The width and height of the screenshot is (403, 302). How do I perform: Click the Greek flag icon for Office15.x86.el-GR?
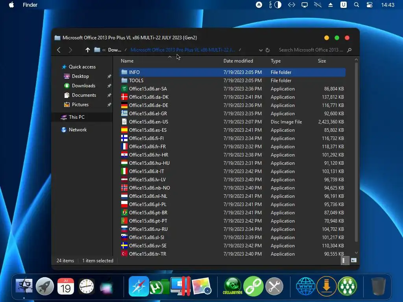tap(124, 113)
